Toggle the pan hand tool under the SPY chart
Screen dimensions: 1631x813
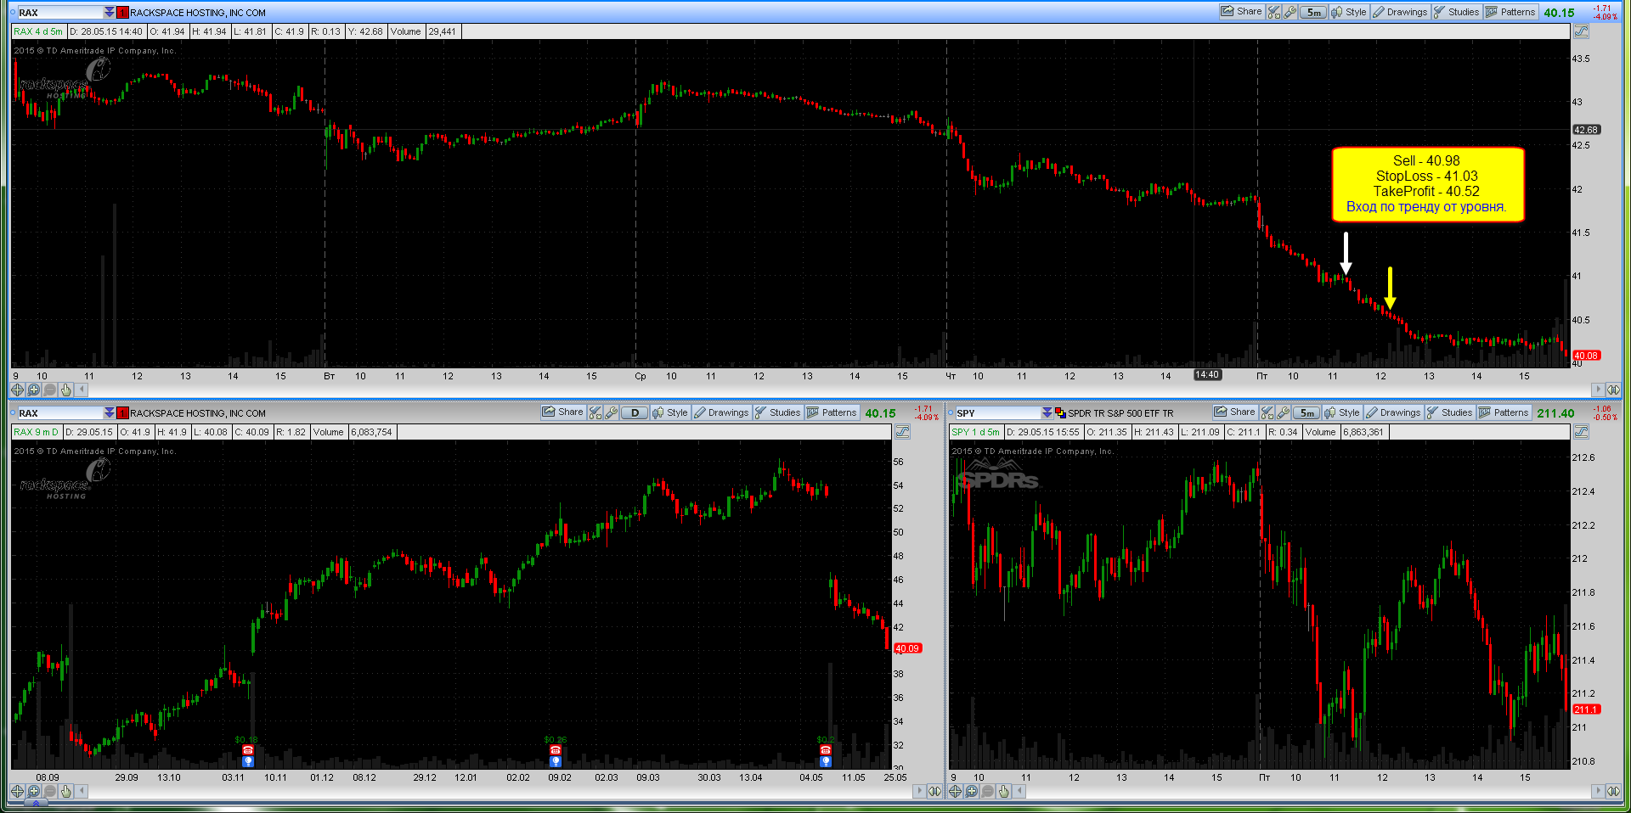click(x=1004, y=791)
